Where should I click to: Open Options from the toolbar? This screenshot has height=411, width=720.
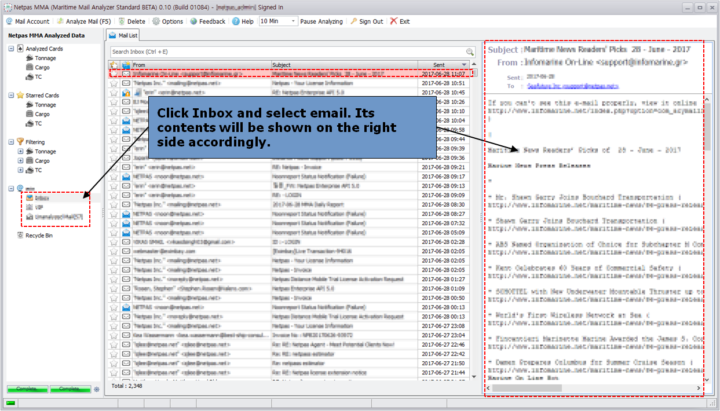pos(168,21)
